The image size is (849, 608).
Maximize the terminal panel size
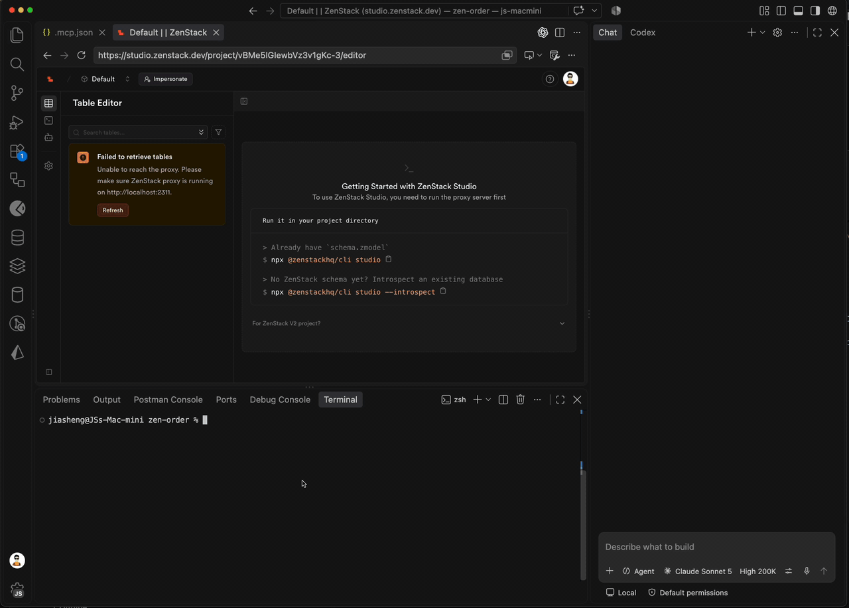pyautogui.click(x=560, y=400)
